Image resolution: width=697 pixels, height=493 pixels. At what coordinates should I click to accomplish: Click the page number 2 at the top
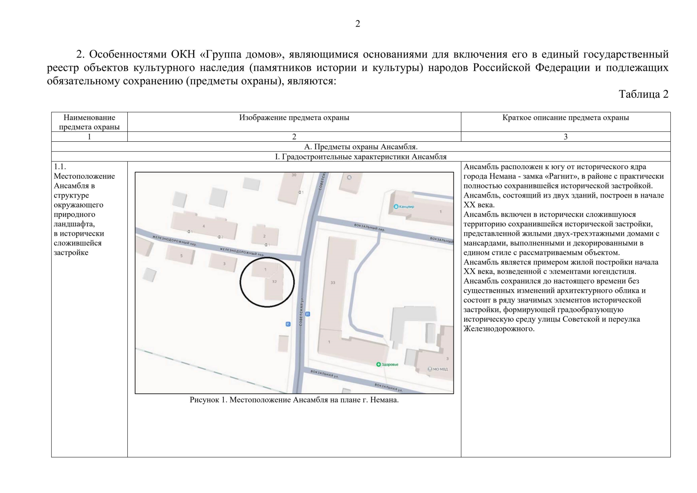pyautogui.click(x=357, y=24)
